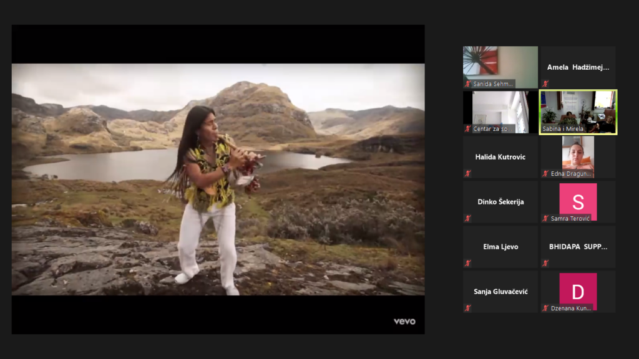The image size is (639, 359).
Task: Click muted mic icon on Sanida Sehm tile
Action: click(x=467, y=84)
